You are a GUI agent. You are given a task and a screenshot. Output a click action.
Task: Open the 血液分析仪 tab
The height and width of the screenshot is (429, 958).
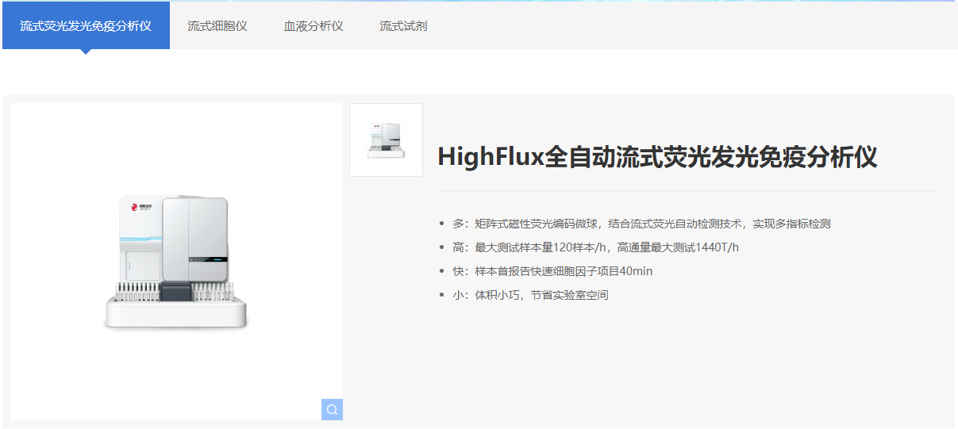pos(314,26)
